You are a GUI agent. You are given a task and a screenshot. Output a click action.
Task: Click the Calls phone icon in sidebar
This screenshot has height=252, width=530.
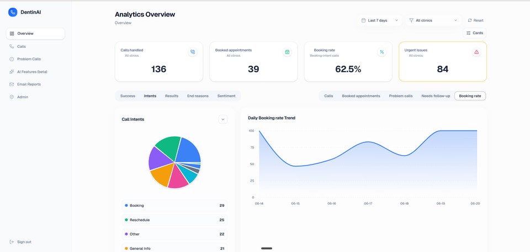(12, 46)
